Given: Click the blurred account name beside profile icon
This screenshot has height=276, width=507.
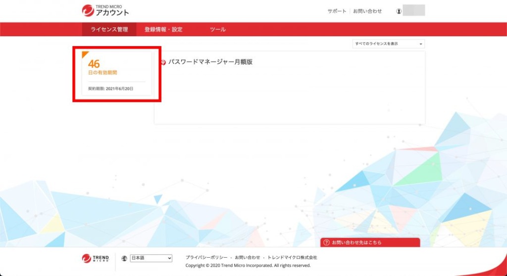Looking at the screenshot, I should pos(414,10).
